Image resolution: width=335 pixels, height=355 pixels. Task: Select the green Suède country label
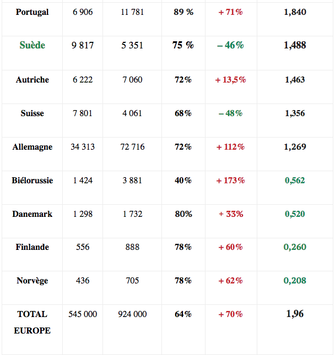tap(32, 46)
